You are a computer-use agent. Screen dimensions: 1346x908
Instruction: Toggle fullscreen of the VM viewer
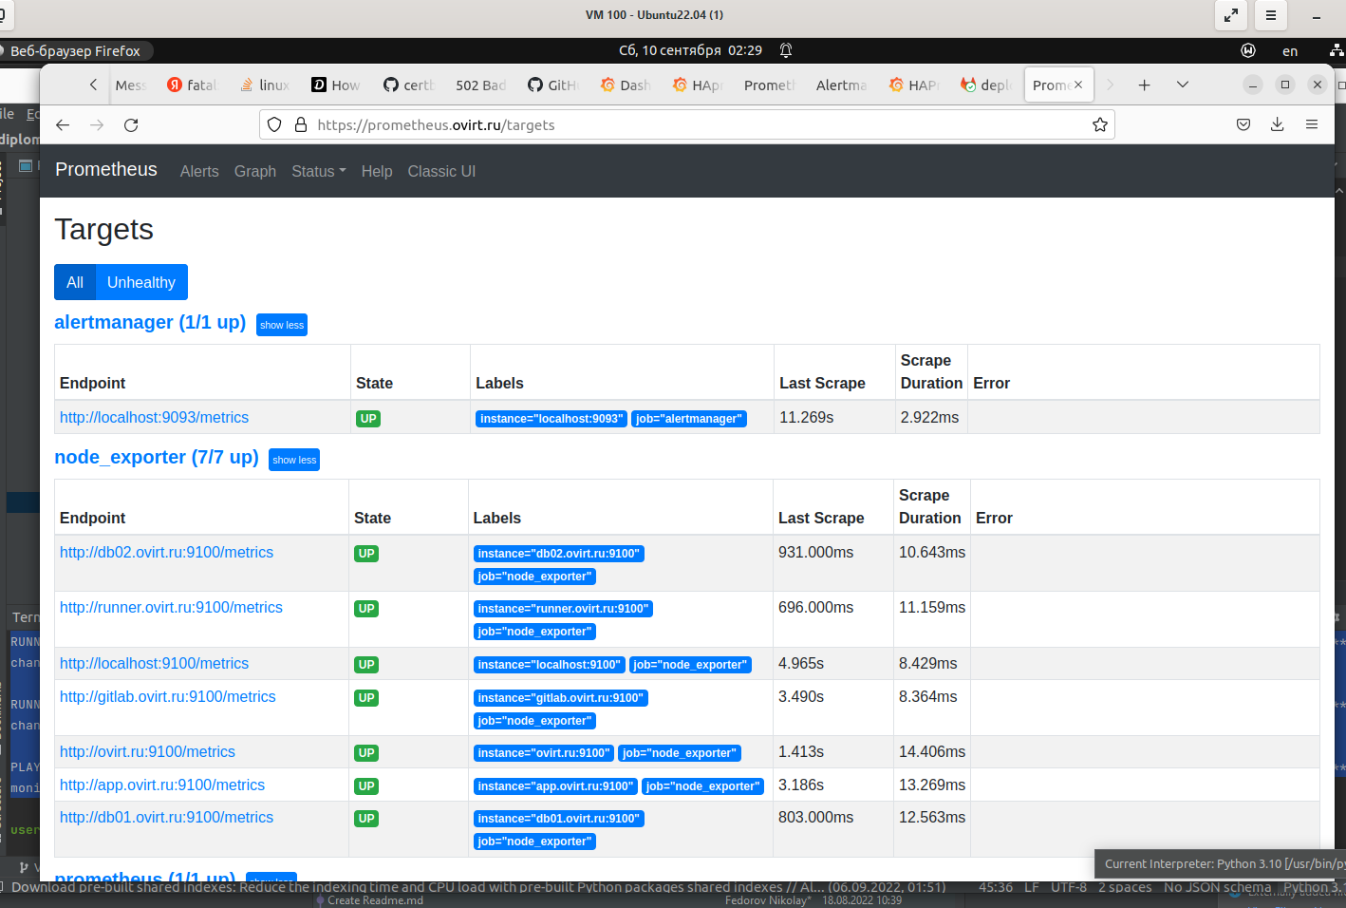[x=1230, y=15]
